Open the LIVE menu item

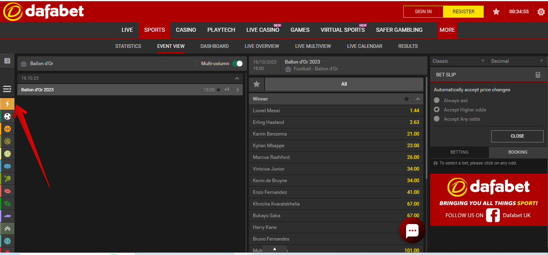127,30
